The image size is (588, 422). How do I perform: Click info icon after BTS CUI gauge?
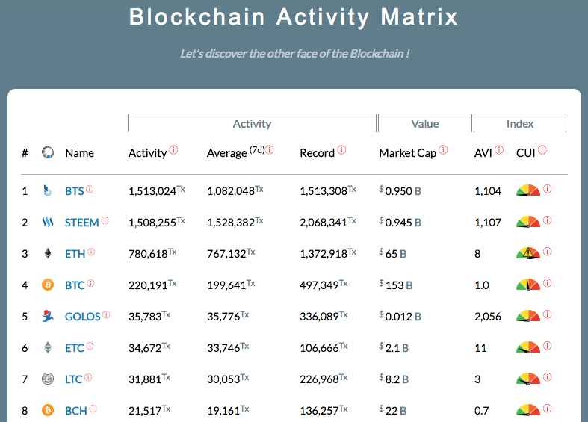coord(548,189)
